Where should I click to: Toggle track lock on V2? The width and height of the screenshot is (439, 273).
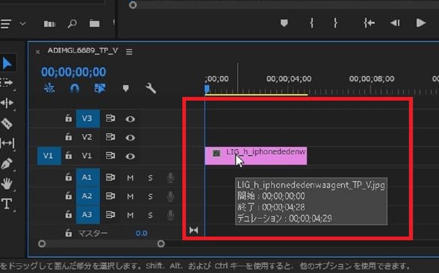point(68,137)
